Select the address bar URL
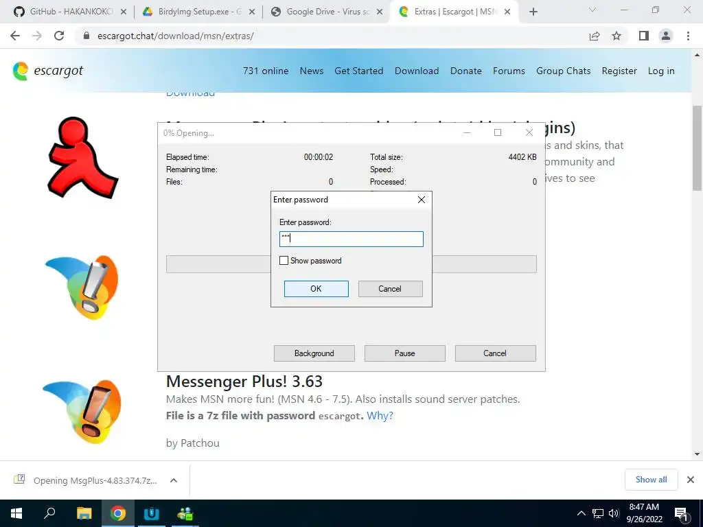The width and height of the screenshot is (703, 527). click(175, 36)
